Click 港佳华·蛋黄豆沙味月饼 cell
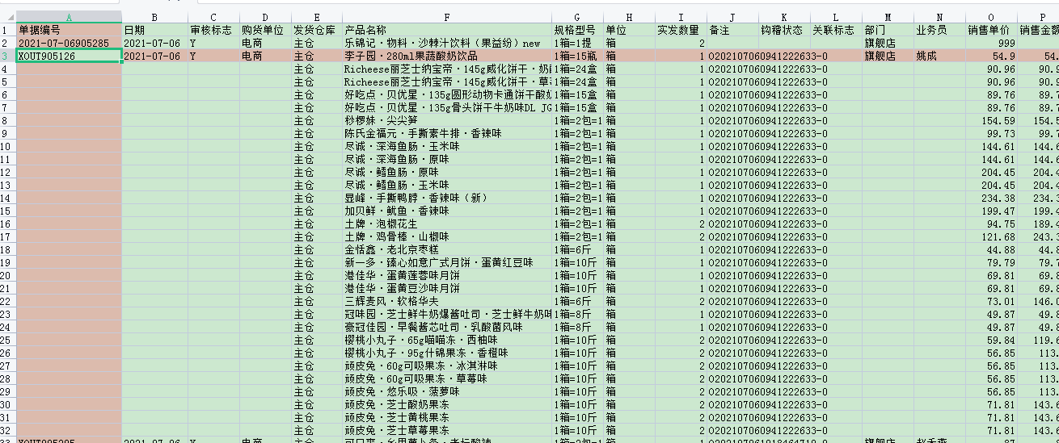The image size is (1059, 443). pos(447,288)
